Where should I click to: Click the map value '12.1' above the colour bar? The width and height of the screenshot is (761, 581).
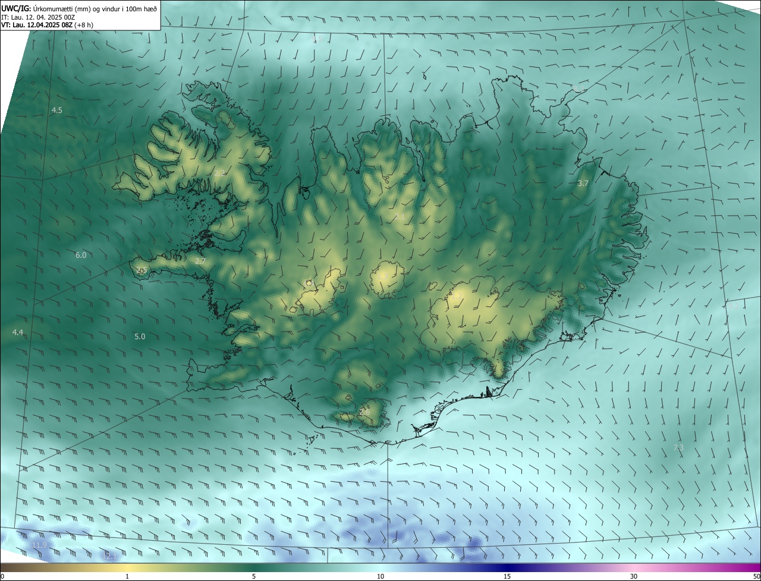coord(110,557)
